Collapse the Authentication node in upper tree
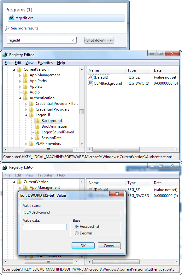The height and width of the screenshot is (275, 182). click(x=20, y=98)
